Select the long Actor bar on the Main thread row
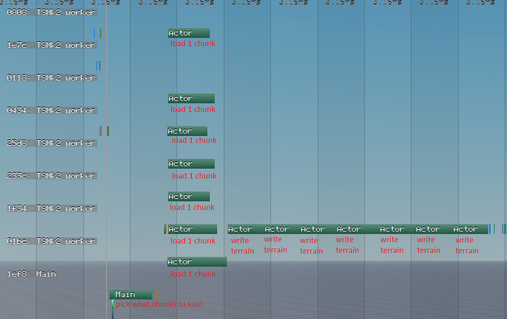Screen dimensions: 507x319 [196, 261]
